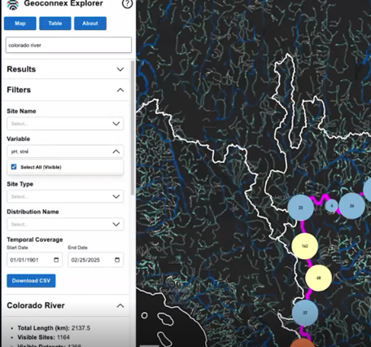Click the search field containing colorado river
371x347 pixels.
coord(68,45)
